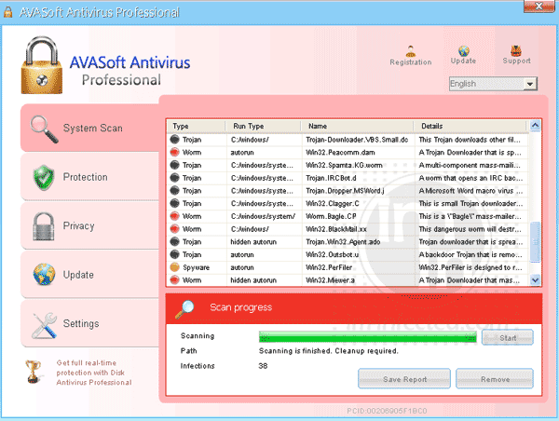Screen dimensions: 559x421
Task: Switch to the Protection section
Action: coord(89,177)
